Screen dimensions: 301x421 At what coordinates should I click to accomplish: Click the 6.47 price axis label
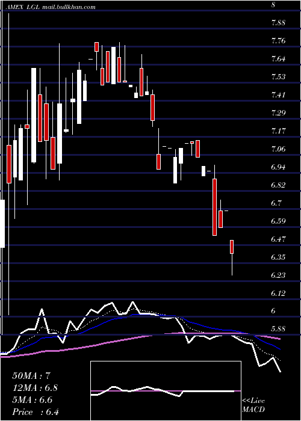(x=278, y=239)
